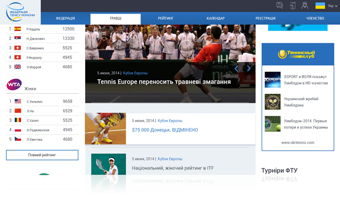Click the UK flag beside Э.Маррей
The image size is (340, 215).
[x=18, y=66]
